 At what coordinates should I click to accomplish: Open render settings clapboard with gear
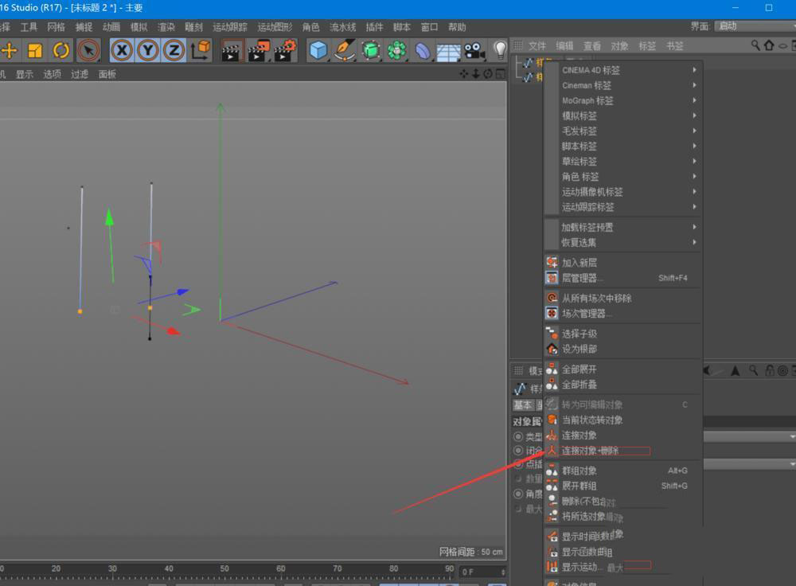[x=285, y=50]
